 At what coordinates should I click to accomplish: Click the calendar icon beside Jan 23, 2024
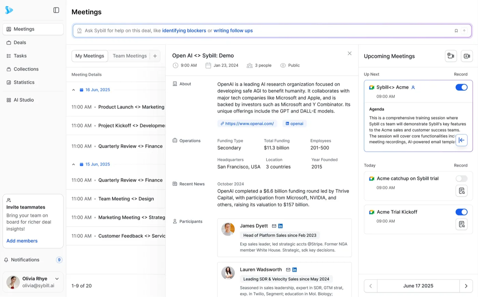point(208,66)
